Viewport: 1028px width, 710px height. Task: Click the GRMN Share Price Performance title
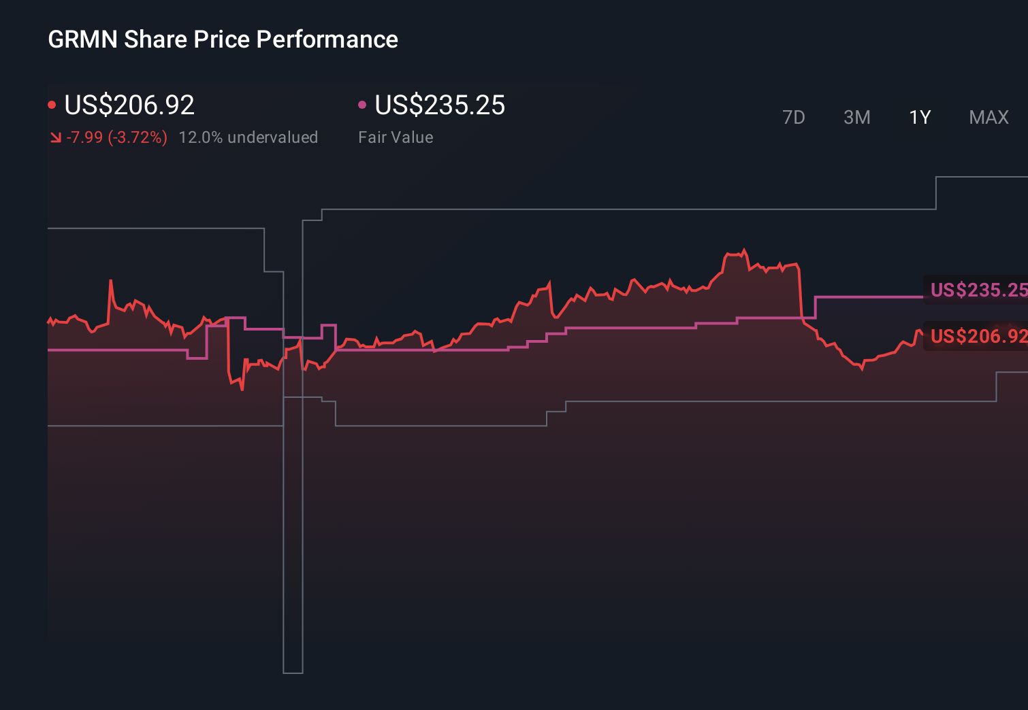pyautogui.click(x=223, y=39)
